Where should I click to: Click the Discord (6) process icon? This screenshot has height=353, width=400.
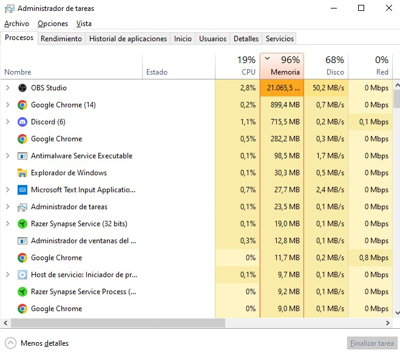pyautogui.click(x=22, y=122)
